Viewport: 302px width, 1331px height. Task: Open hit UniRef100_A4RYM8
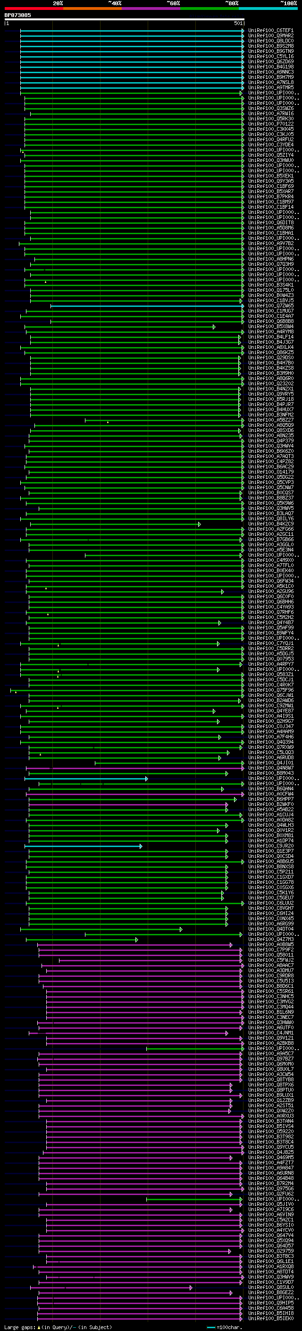click(x=271, y=331)
